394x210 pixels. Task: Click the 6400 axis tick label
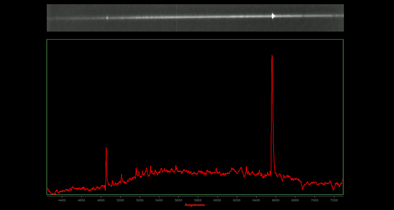click(x=256, y=200)
